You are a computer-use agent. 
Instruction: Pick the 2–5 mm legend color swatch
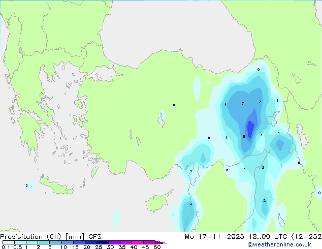pyautogui.click(x=44, y=242)
